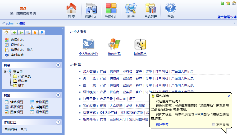Switch to 图表视图
The width and height of the screenshot is (237, 135).
coord(14,112)
